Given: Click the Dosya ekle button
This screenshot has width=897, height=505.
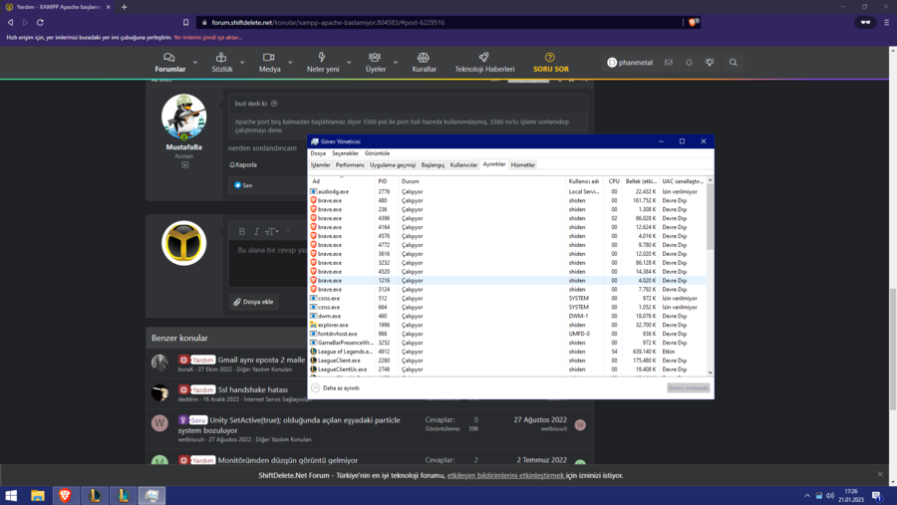Looking at the screenshot, I should (x=254, y=302).
